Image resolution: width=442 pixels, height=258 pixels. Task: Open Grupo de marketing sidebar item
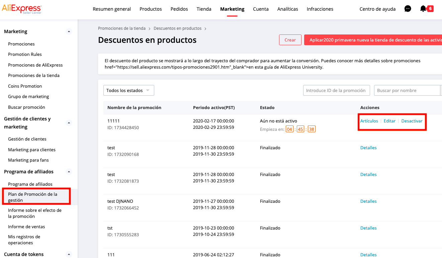(28, 96)
